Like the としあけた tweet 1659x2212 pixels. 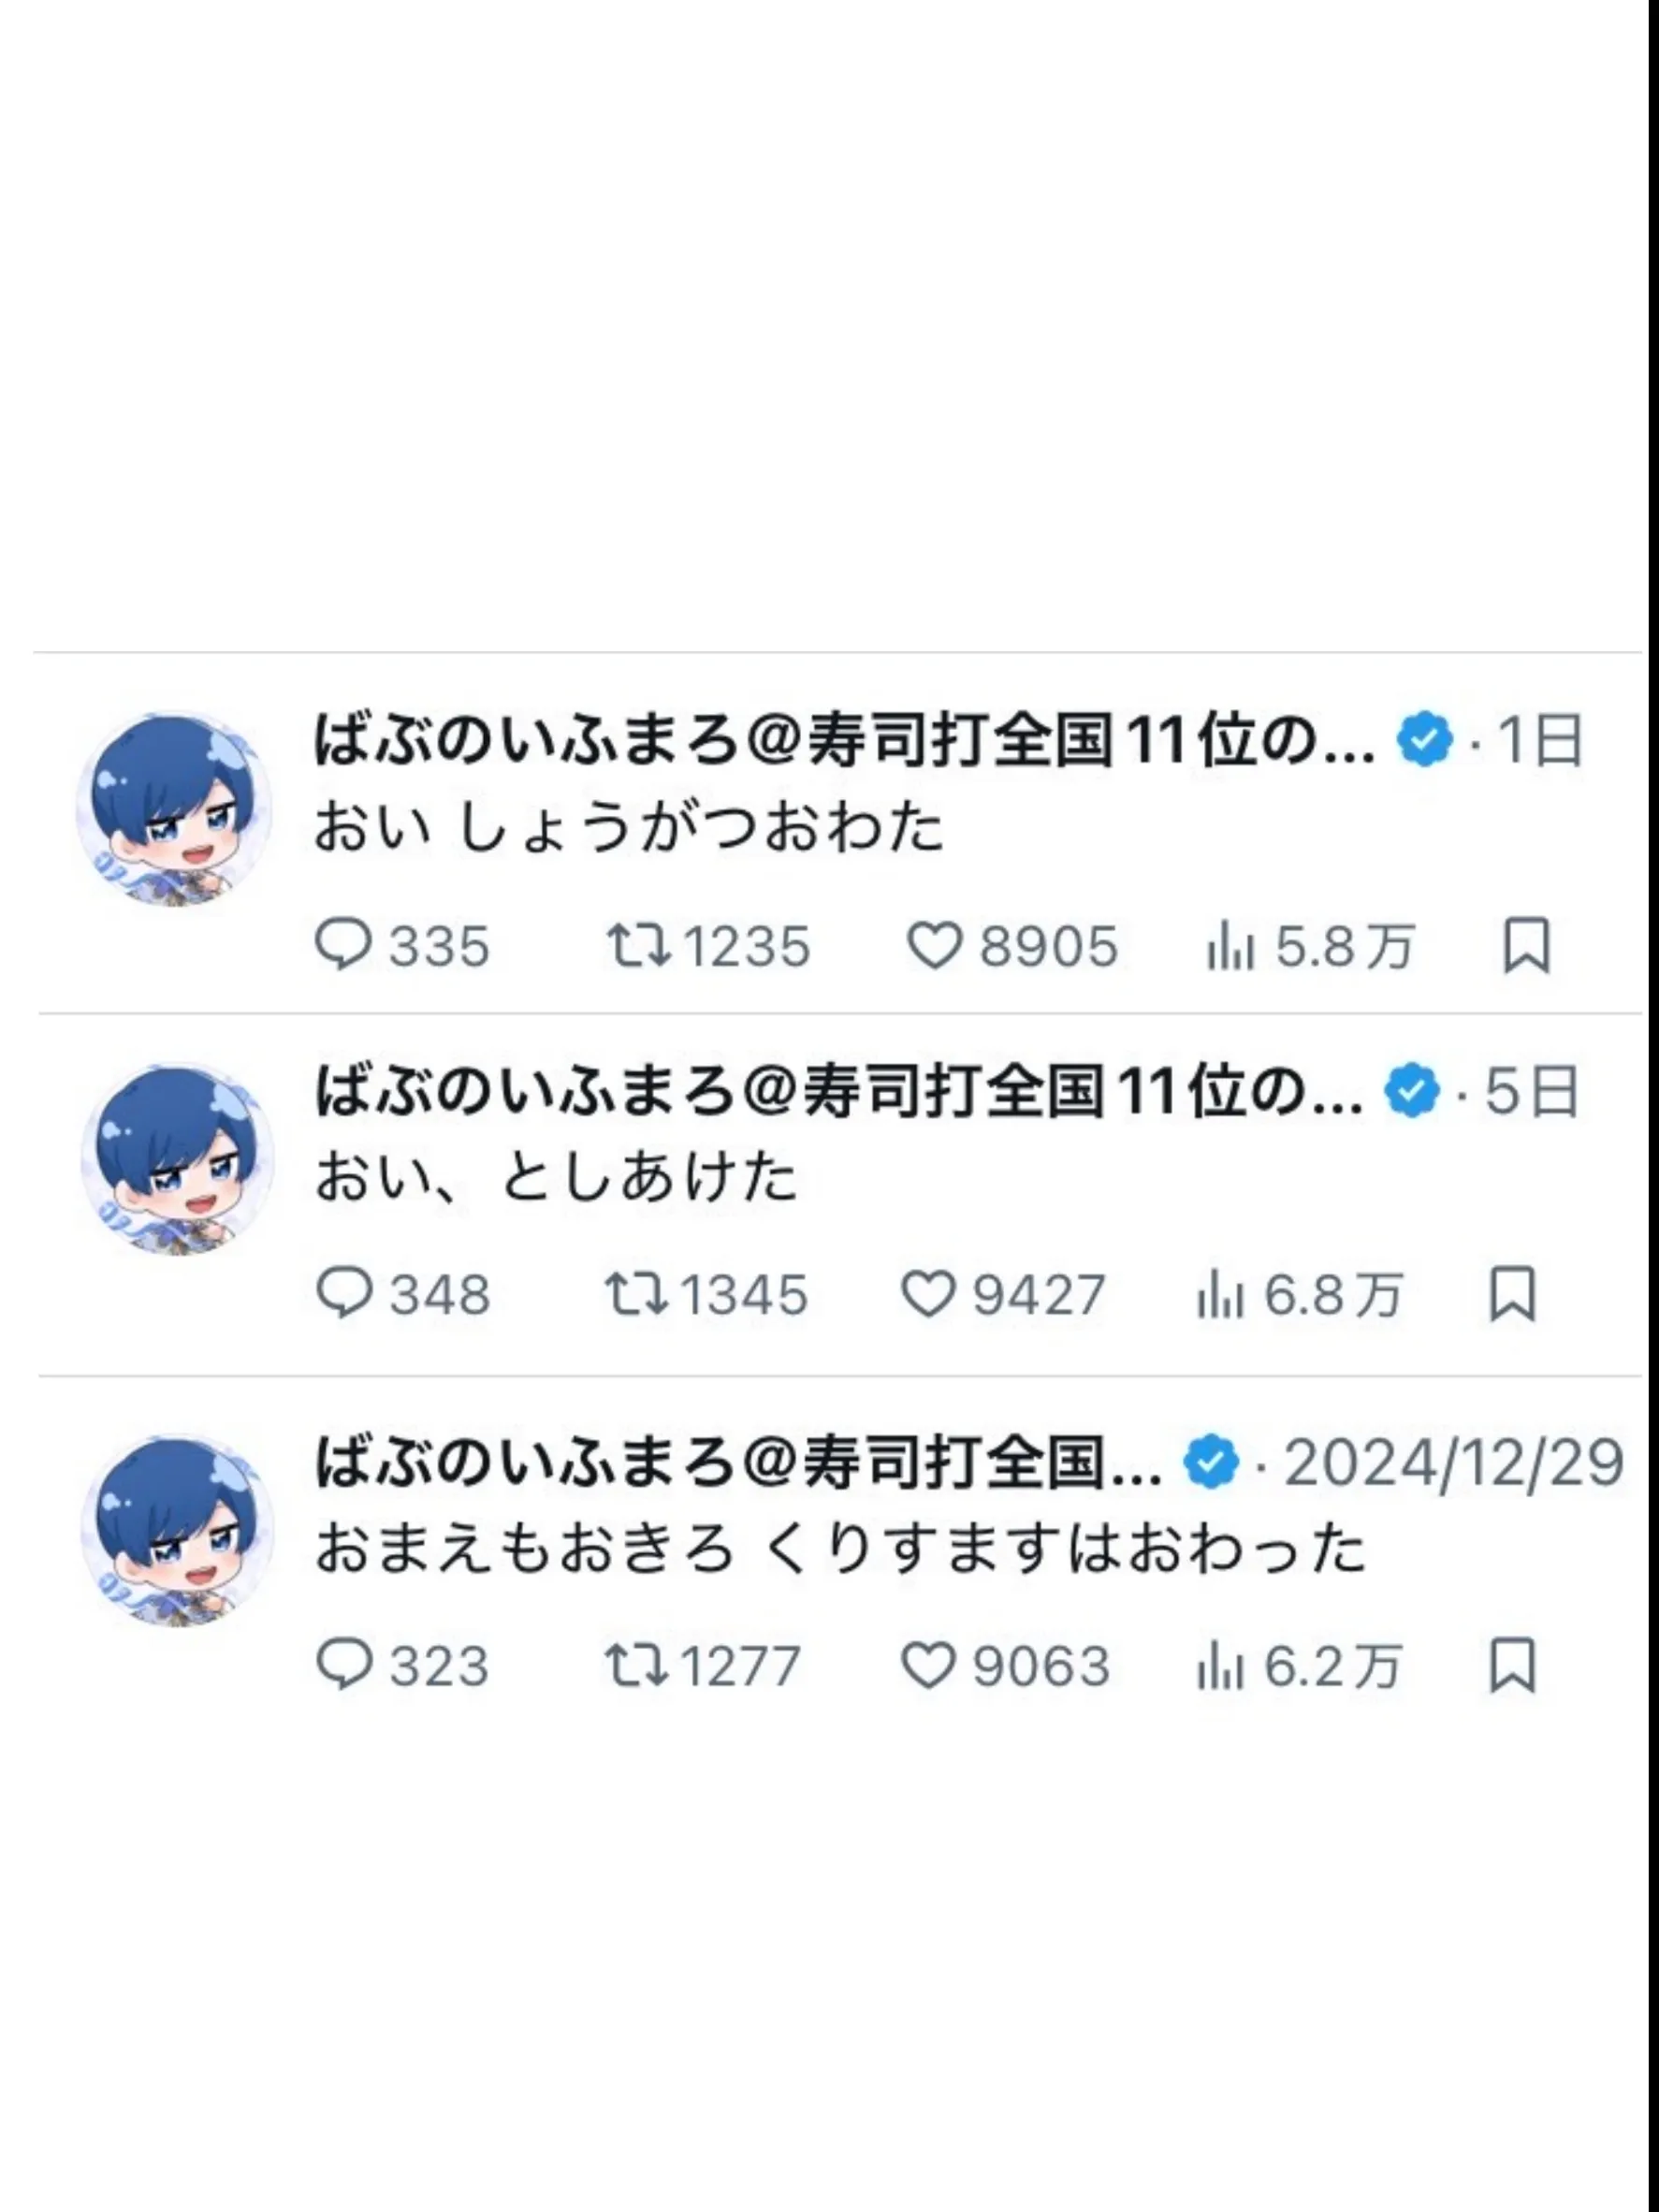1003,1293
